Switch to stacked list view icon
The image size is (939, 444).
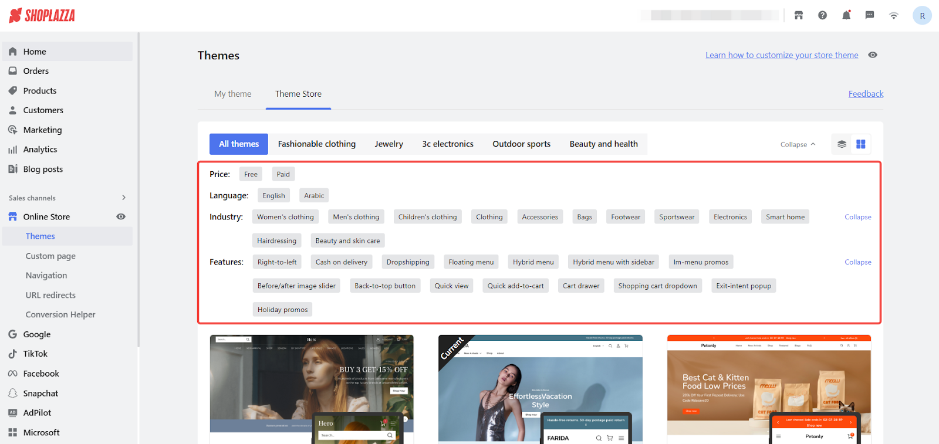842,144
